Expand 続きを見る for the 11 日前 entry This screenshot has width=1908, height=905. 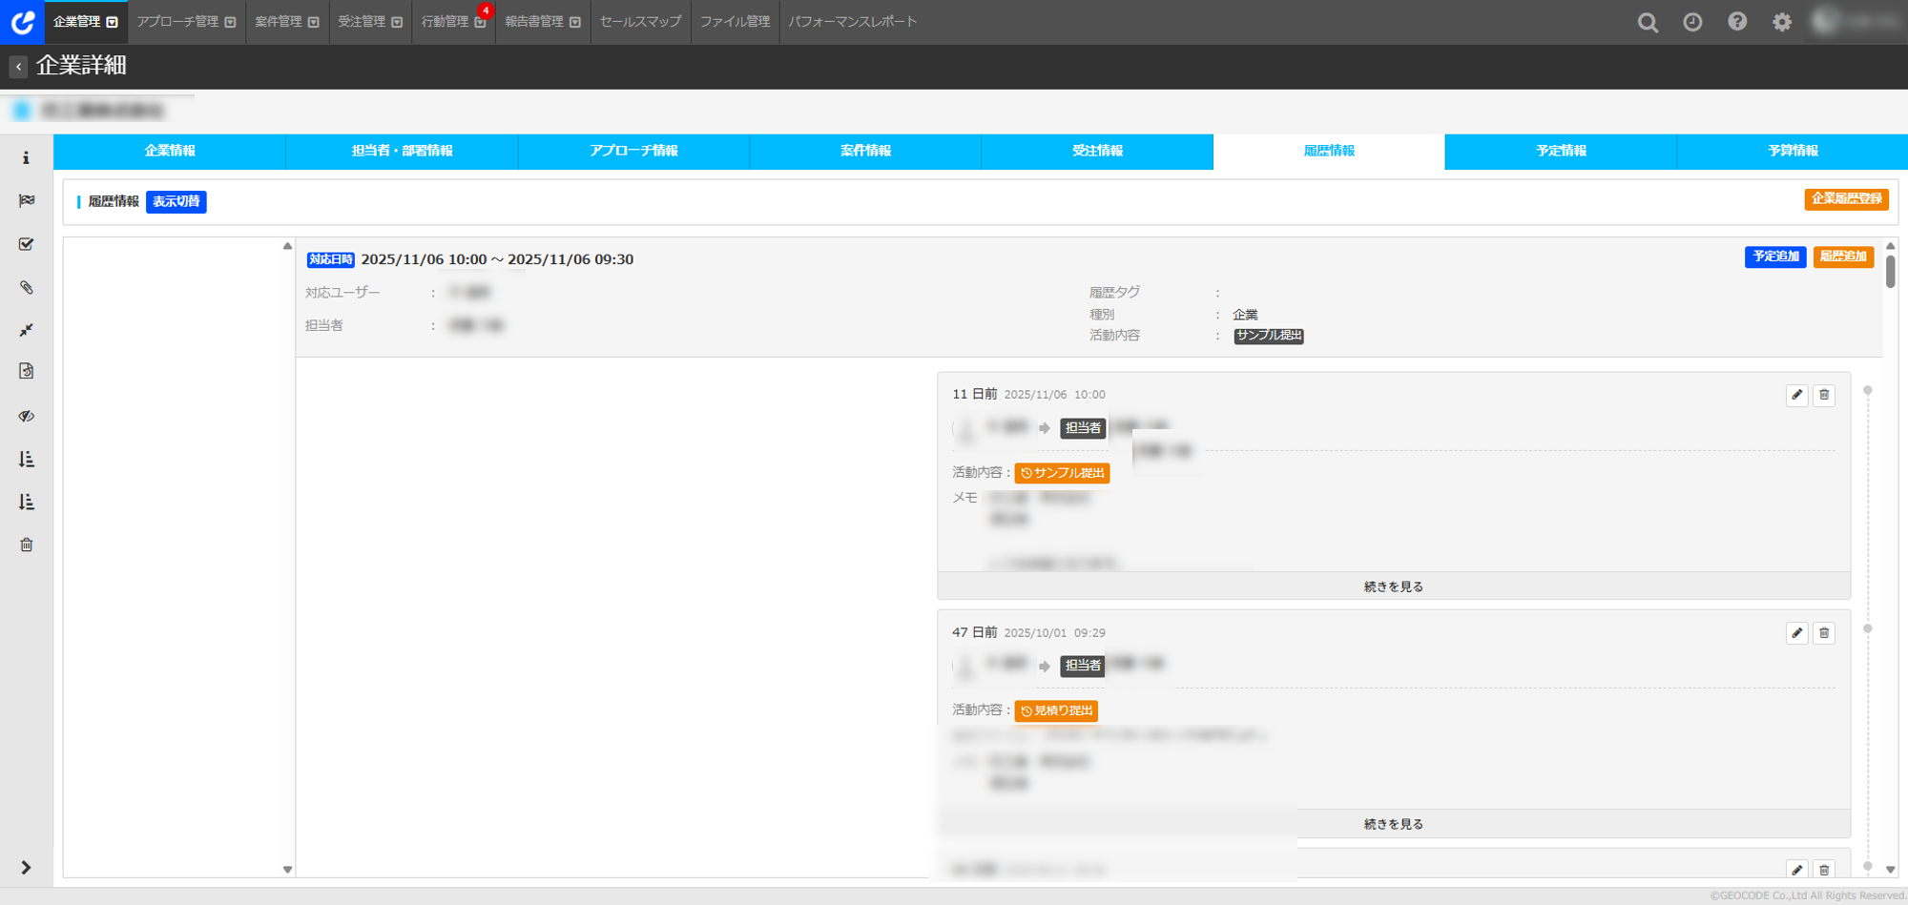(1394, 586)
